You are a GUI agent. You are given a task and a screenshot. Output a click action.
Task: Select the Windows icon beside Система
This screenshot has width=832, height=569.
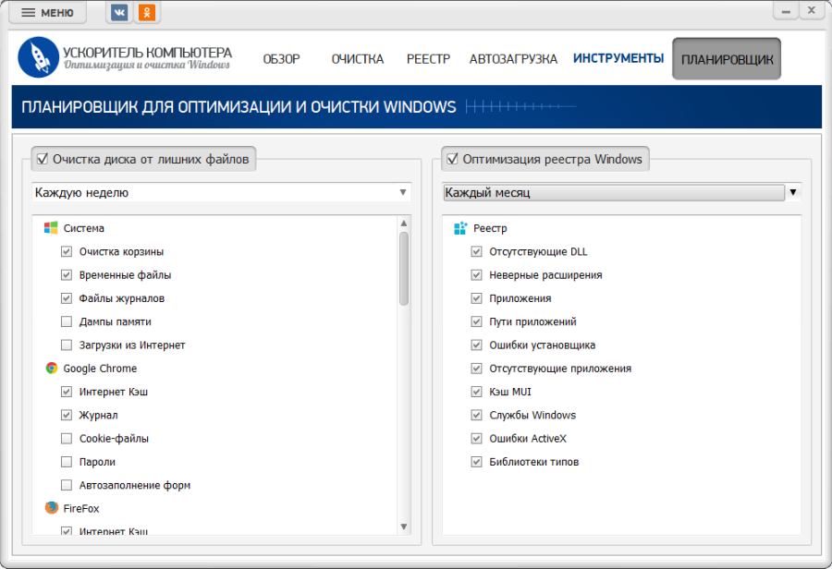pyautogui.click(x=52, y=228)
